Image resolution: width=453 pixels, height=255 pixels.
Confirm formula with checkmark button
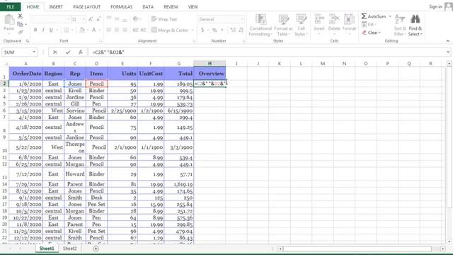click(x=68, y=52)
